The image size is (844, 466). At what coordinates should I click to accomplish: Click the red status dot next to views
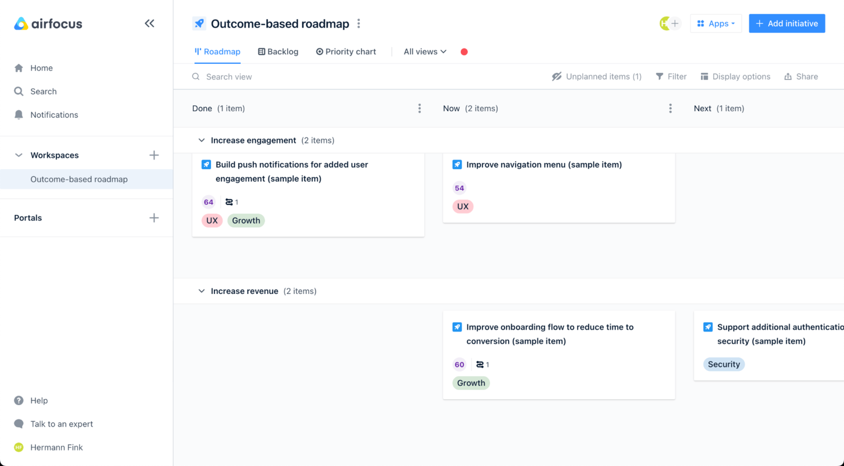click(x=464, y=51)
